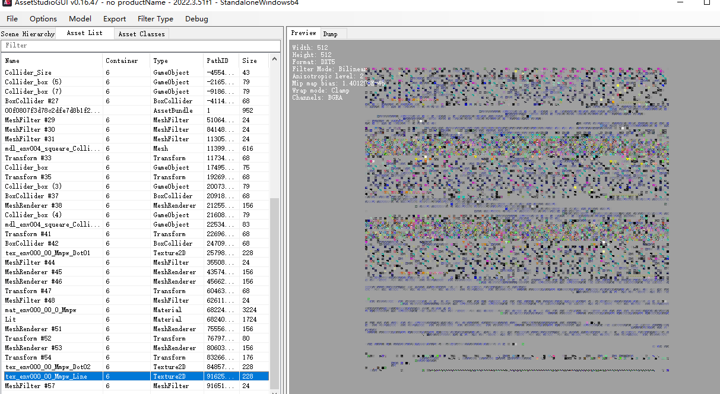
Task: Click the DXT5 texture preview image
Action: pyautogui.click(x=516, y=220)
